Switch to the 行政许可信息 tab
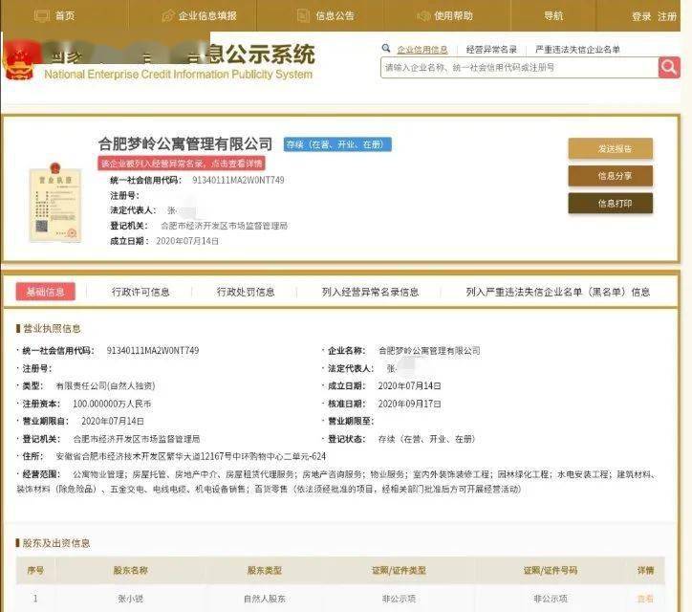The height and width of the screenshot is (612, 692). point(141,292)
